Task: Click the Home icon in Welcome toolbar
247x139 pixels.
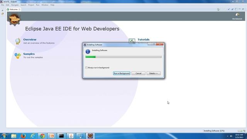Action: pos(218,9)
